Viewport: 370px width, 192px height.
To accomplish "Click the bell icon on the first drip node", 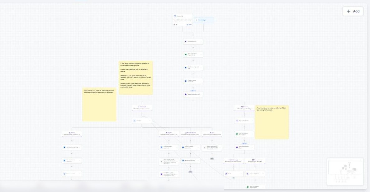I will (x=186, y=41).
